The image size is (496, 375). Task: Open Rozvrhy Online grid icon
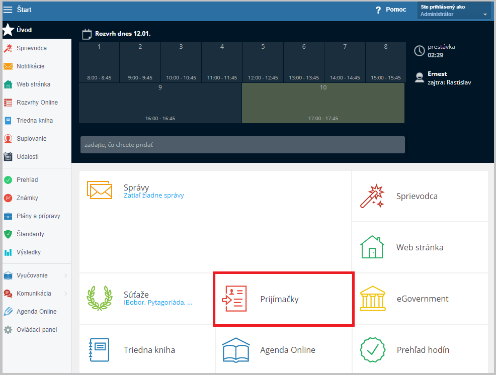[x=8, y=103]
